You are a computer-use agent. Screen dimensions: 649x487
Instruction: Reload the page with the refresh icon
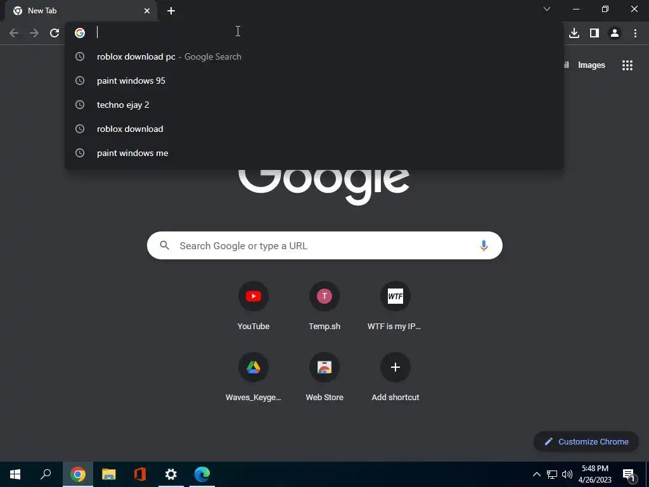click(55, 33)
